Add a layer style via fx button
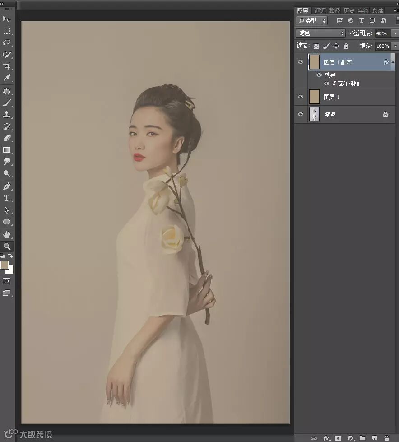 (x=326, y=438)
